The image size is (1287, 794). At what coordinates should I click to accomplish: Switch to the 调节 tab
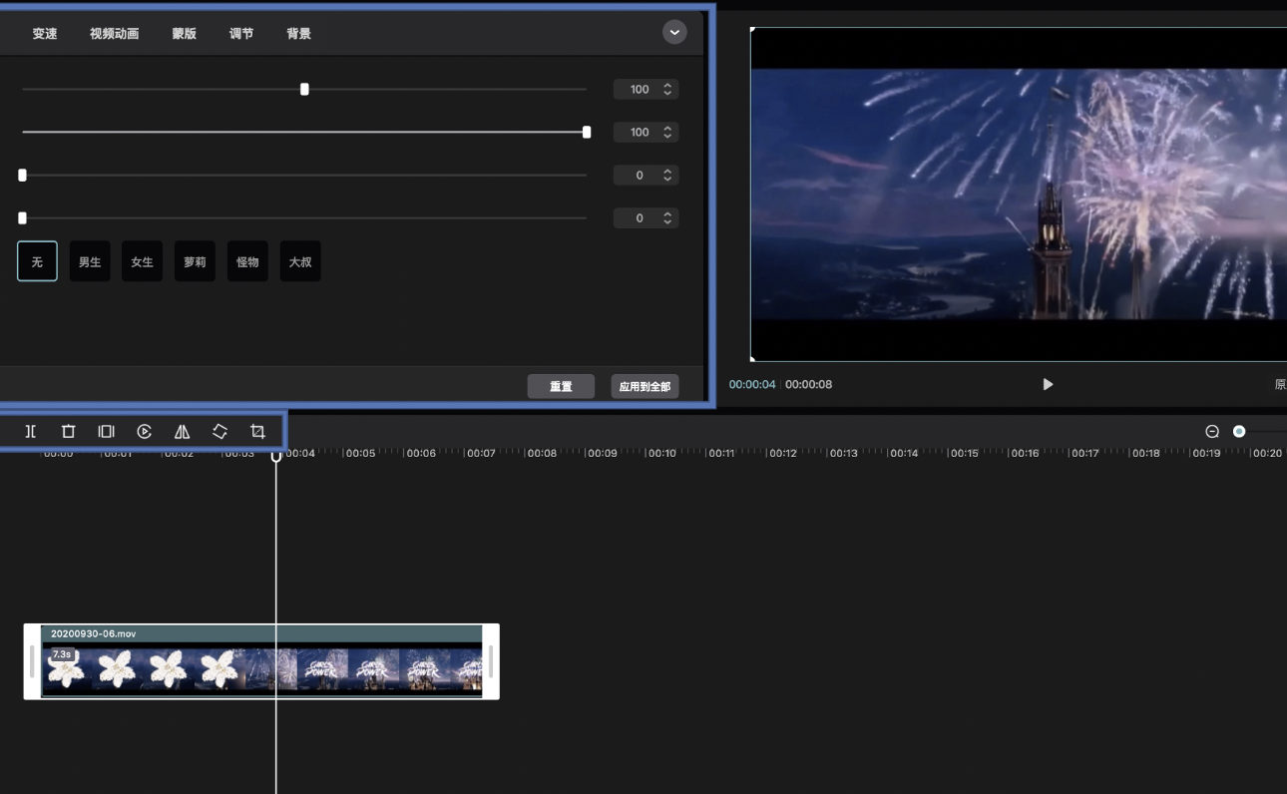pyautogui.click(x=241, y=34)
